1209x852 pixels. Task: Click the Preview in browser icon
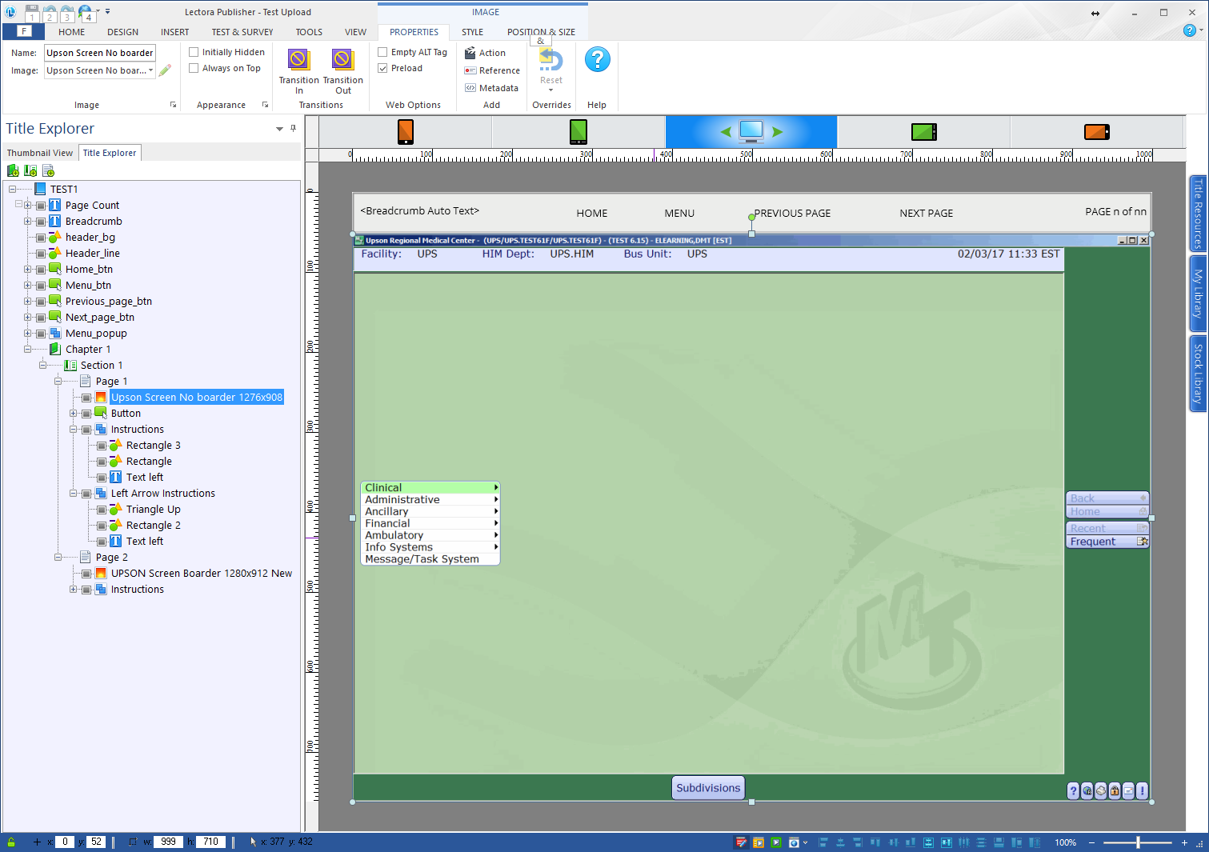[794, 842]
